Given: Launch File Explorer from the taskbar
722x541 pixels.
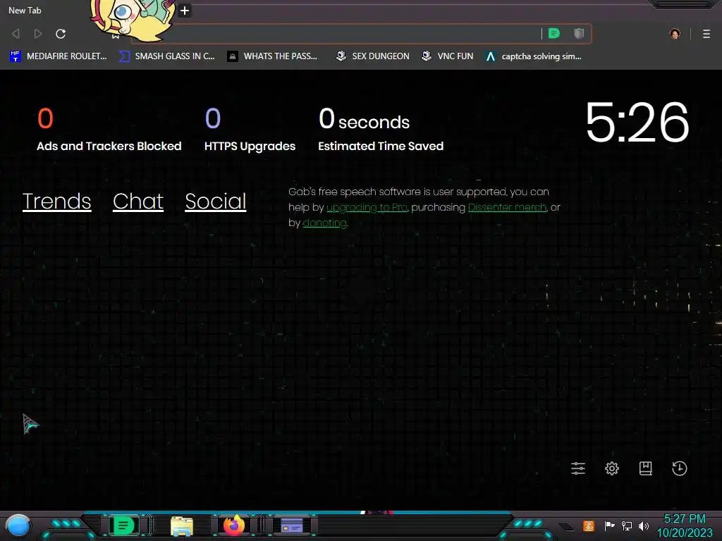Looking at the screenshot, I should (181, 526).
